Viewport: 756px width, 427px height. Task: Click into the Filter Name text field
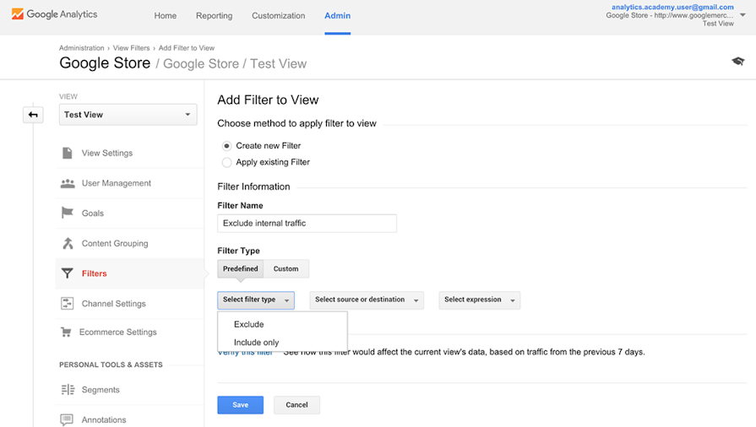point(307,224)
